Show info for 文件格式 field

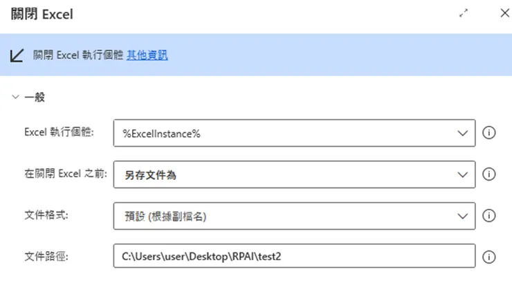click(x=488, y=216)
